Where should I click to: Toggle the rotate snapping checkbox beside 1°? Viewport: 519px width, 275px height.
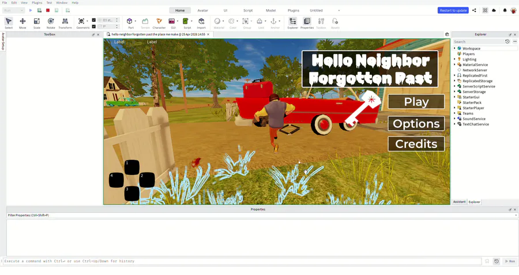93,26
